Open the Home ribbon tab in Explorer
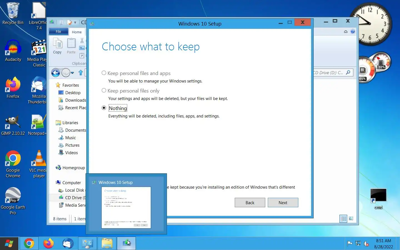Screen dimensions: 400x250 pos(77,32)
